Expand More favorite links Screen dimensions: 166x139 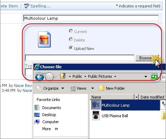pyautogui.click(x=50, y=129)
